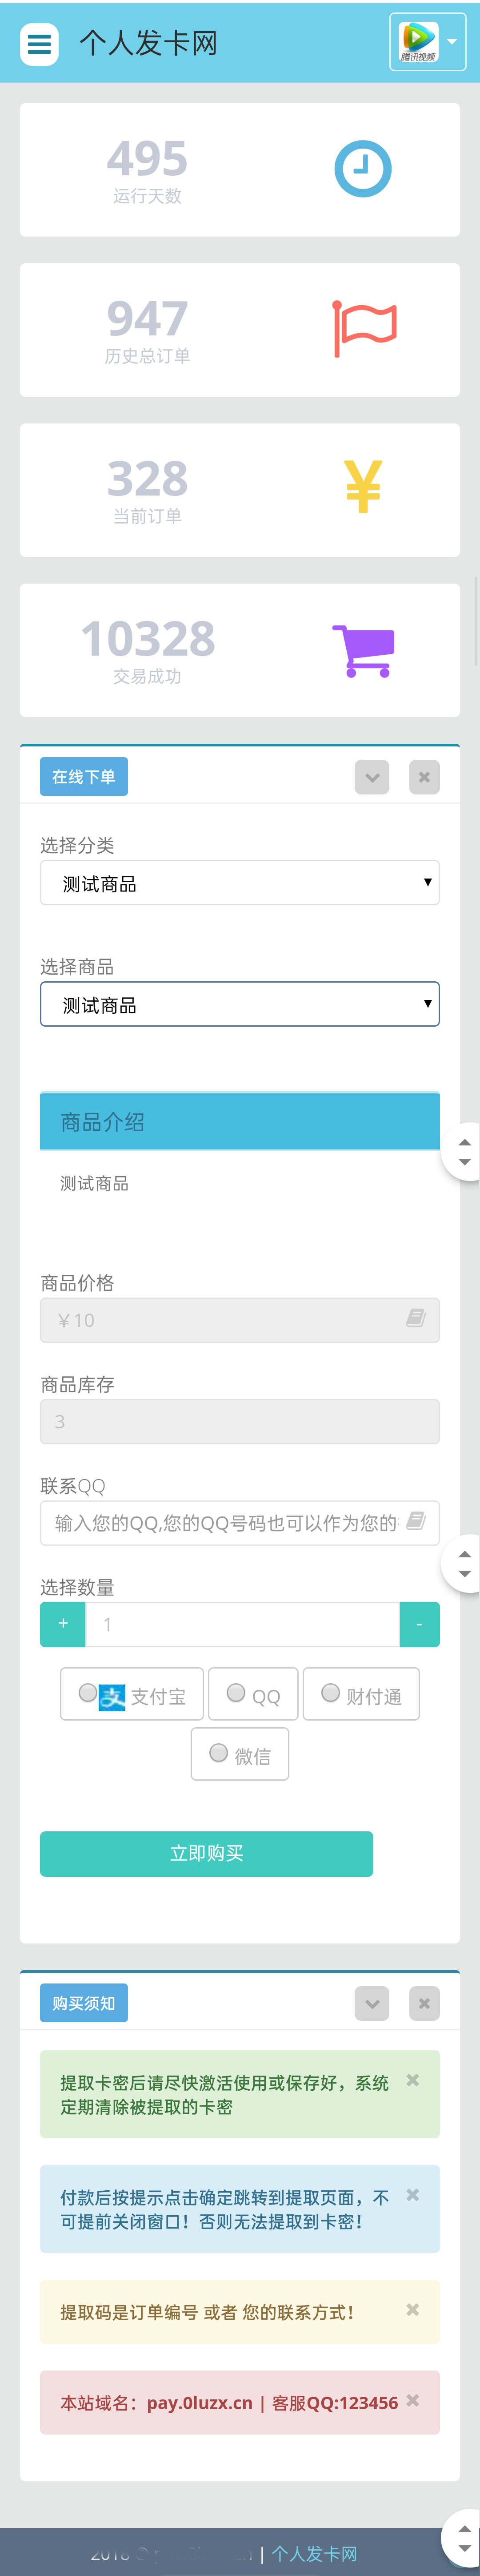Select the 微信 payment option

[218, 1753]
